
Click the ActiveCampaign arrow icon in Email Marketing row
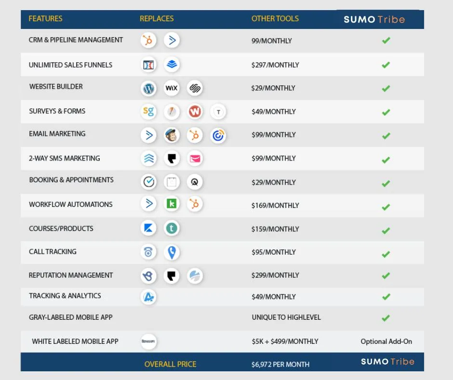click(148, 135)
